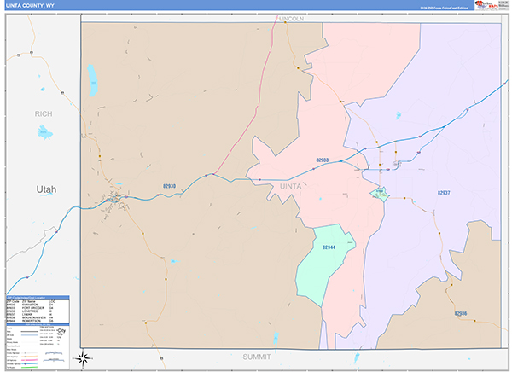This screenshot has height=372, width=512.
Task: Click the ZIP code 82933 label
Action: point(323,160)
